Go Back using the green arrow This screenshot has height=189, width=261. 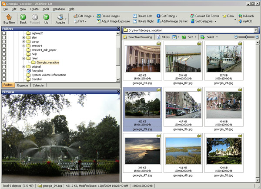[x=23, y=18]
